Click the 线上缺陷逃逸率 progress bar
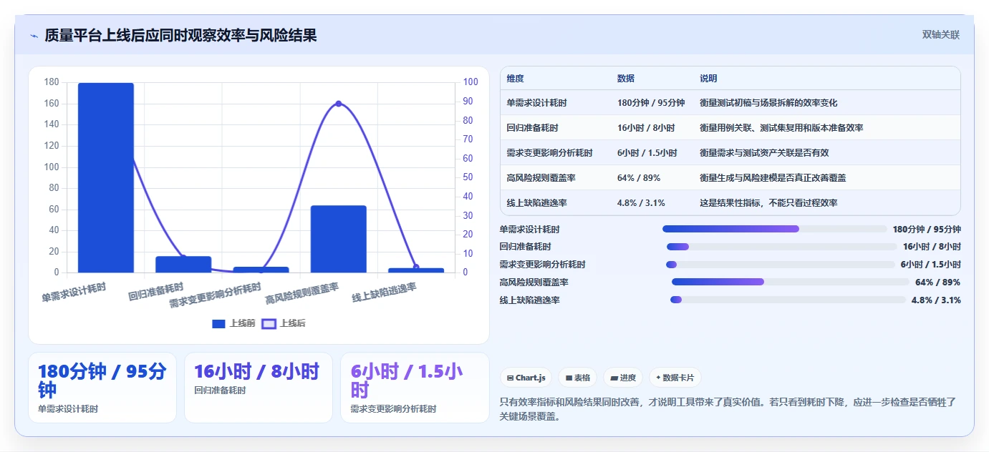 (788, 300)
